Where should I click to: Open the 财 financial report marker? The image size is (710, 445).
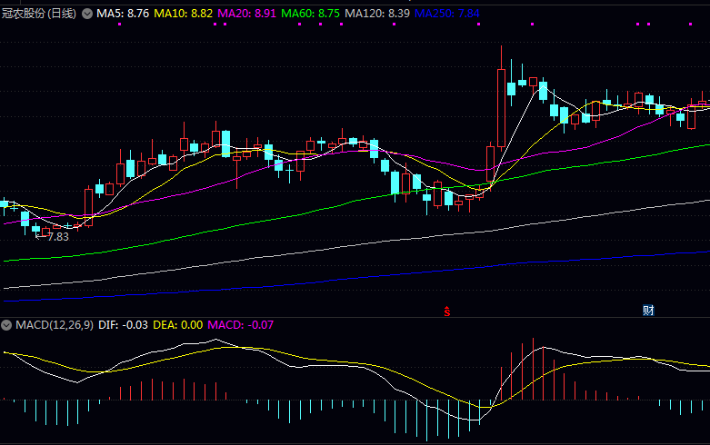648,311
